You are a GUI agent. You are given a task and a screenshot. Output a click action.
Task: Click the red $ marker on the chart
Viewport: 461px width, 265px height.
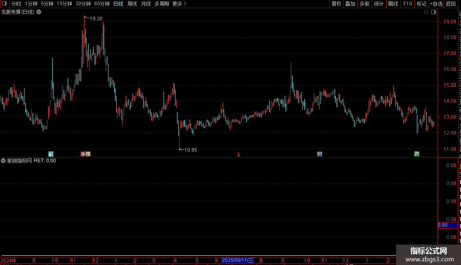pyautogui.click(x=239, y=155)
